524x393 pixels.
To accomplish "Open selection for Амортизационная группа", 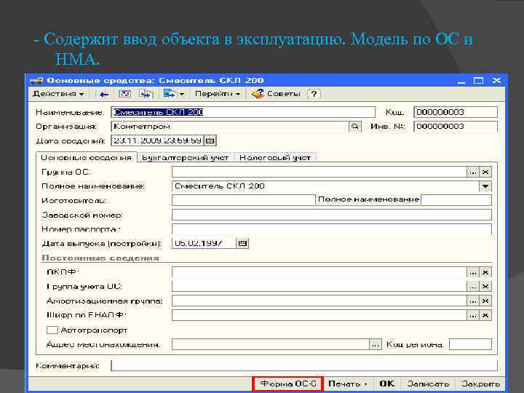I will [472, 301].
